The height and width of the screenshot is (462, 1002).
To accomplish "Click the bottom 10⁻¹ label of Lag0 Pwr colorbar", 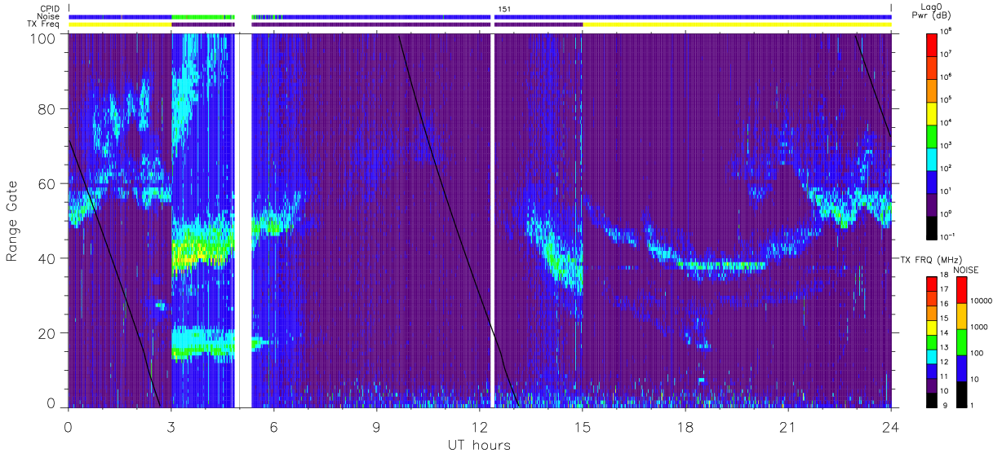I will [x=947, y=236].
